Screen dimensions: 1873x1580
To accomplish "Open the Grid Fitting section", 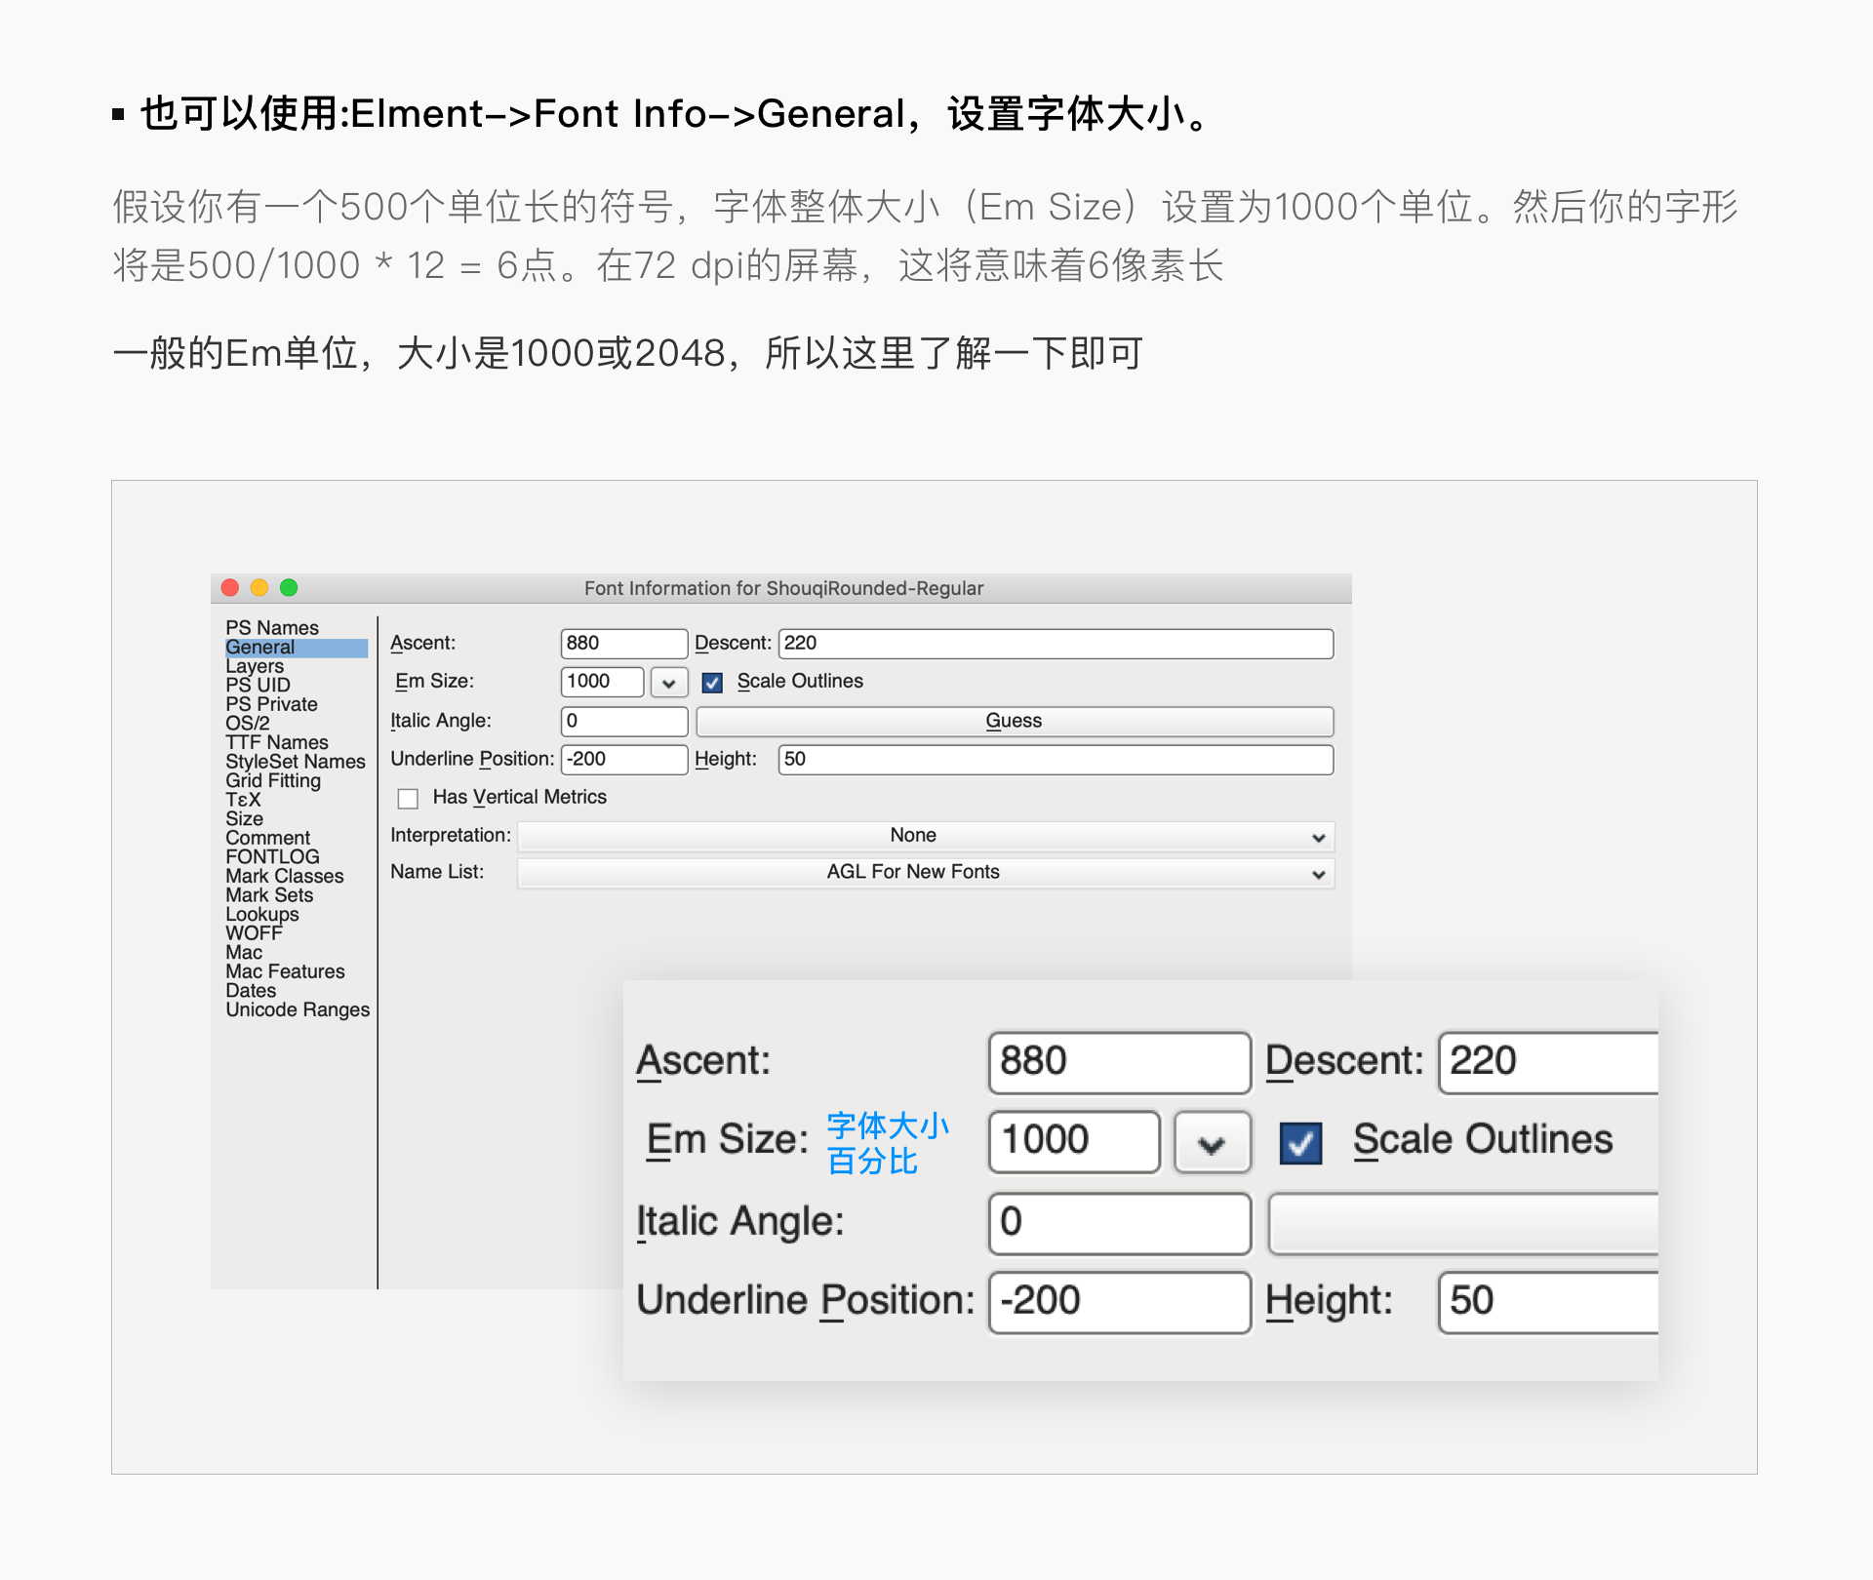I will point(273,781).
